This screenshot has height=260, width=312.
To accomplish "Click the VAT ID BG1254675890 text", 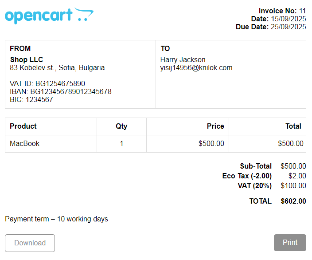I will pyautogui.click(x=47, y=83).
